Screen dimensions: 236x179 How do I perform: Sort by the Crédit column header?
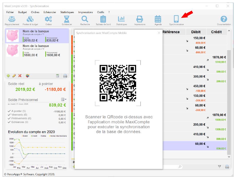[216, 32]
